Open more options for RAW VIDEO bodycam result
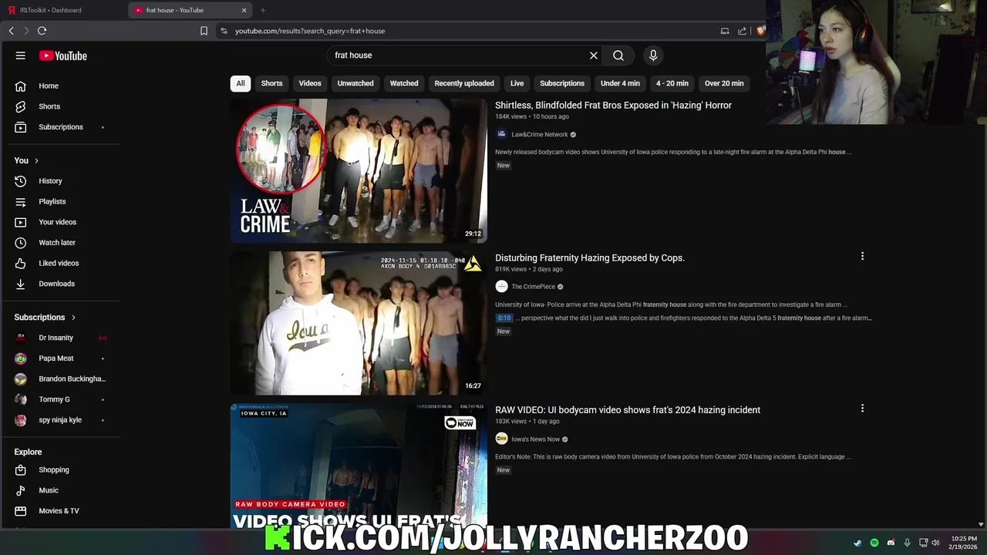 click(862, 409)
